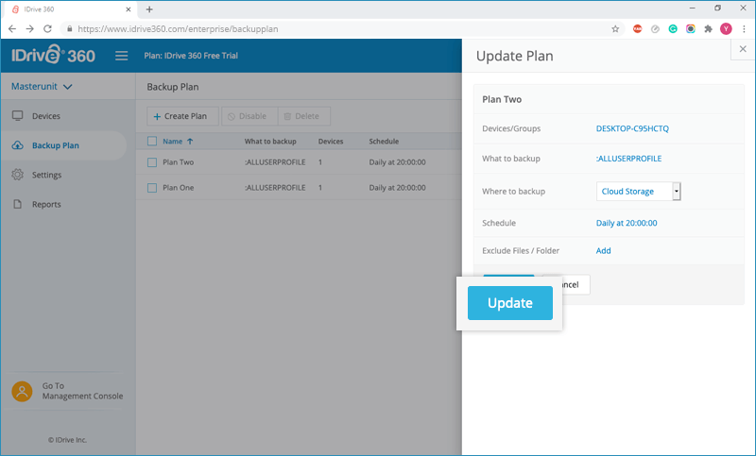Click the Plan One name in the table
The width and height of the screenshot is (756, 456).
pyautogui.click(x=179, y=188)
